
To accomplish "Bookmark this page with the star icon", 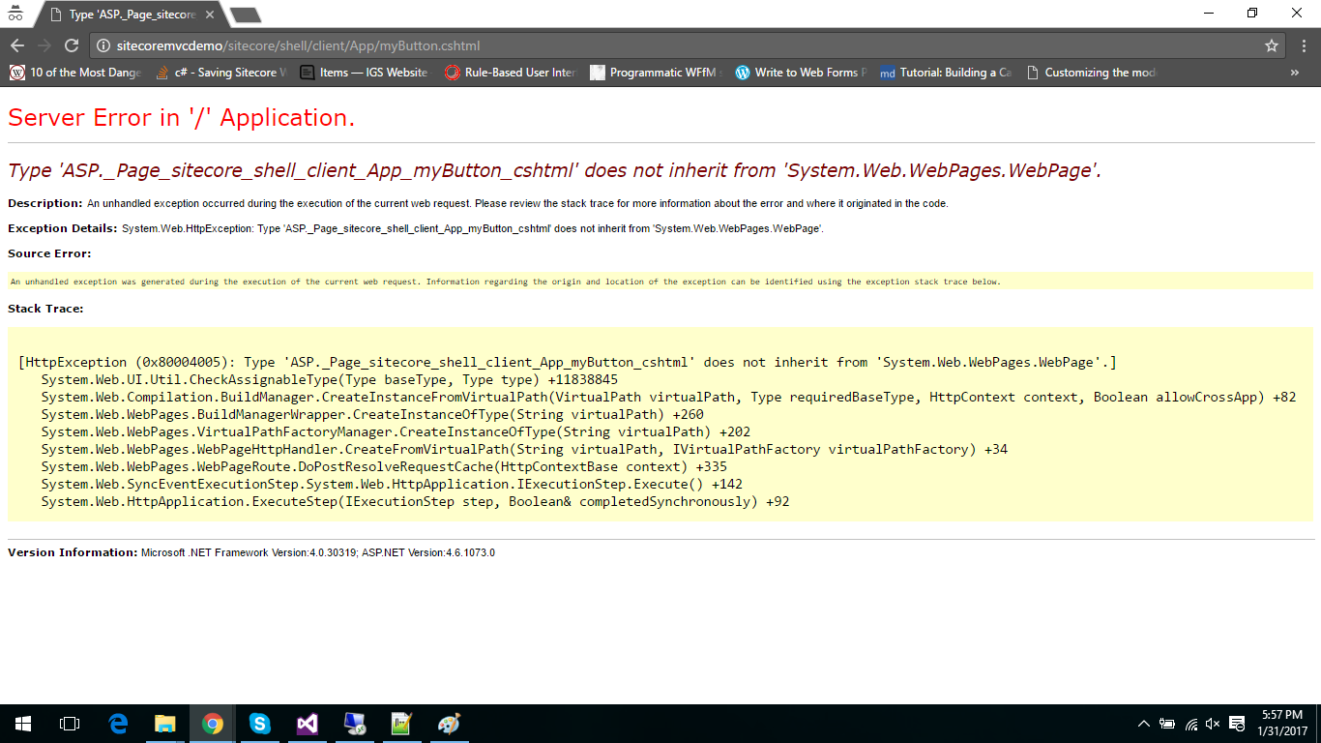I will click(1272, 45).
